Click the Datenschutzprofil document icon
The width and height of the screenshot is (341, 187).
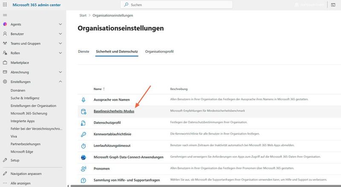(x=83, y=123)
